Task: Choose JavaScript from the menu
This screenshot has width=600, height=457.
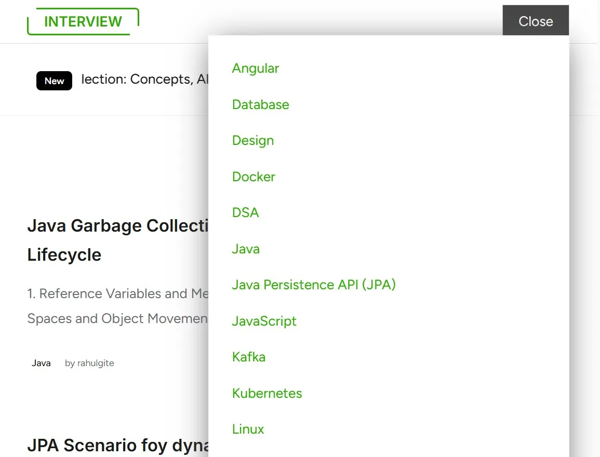Action: click(264, 321)
